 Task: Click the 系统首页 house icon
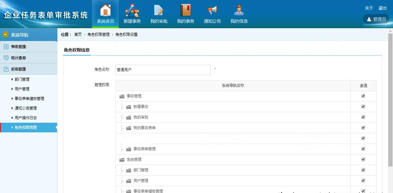coord(105,11)
